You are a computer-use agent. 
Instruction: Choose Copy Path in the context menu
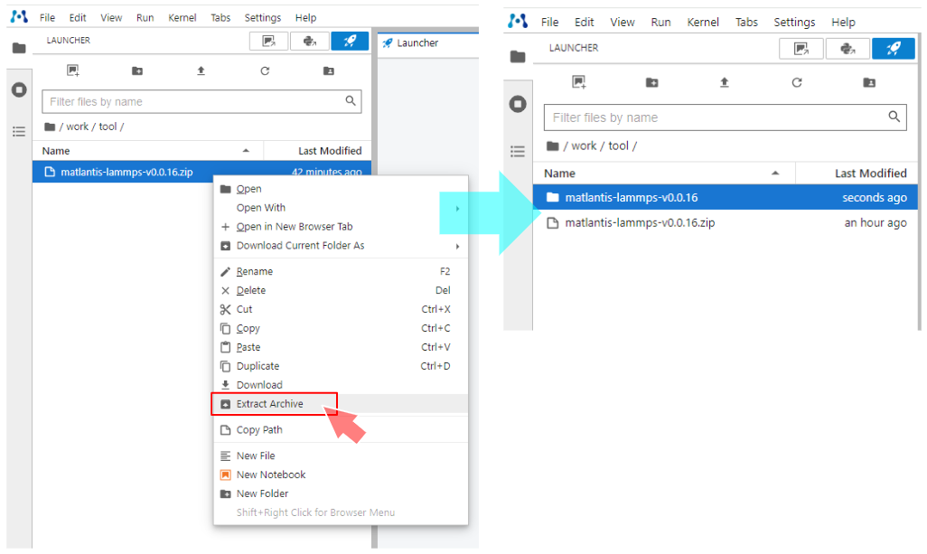tap(259, 430)
